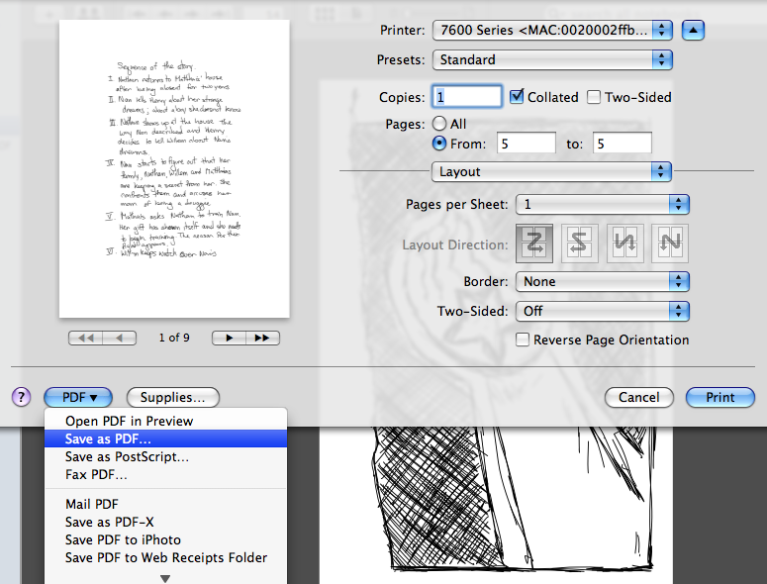Go to next page in preview
This screenshot has height=584, width=767.
(230, 338)
